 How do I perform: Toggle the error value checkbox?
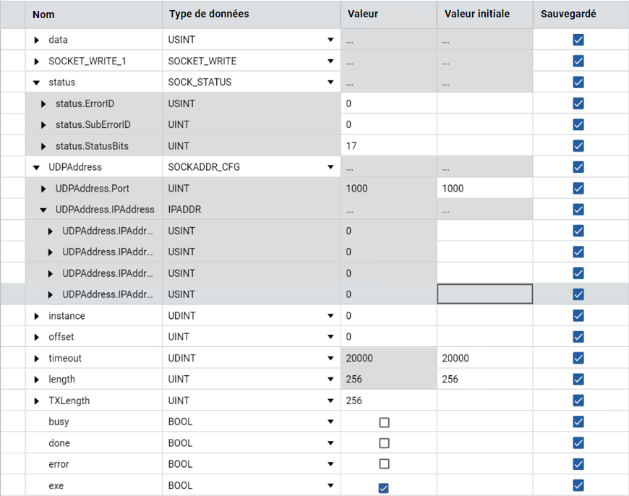coord(385,464)
